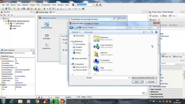Toggle preview pane icon in file dialog

coord(151,32)
